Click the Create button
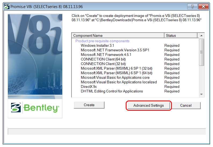This screenshot has height=147, width=213. pyautogui.click(x=89, y=105)
